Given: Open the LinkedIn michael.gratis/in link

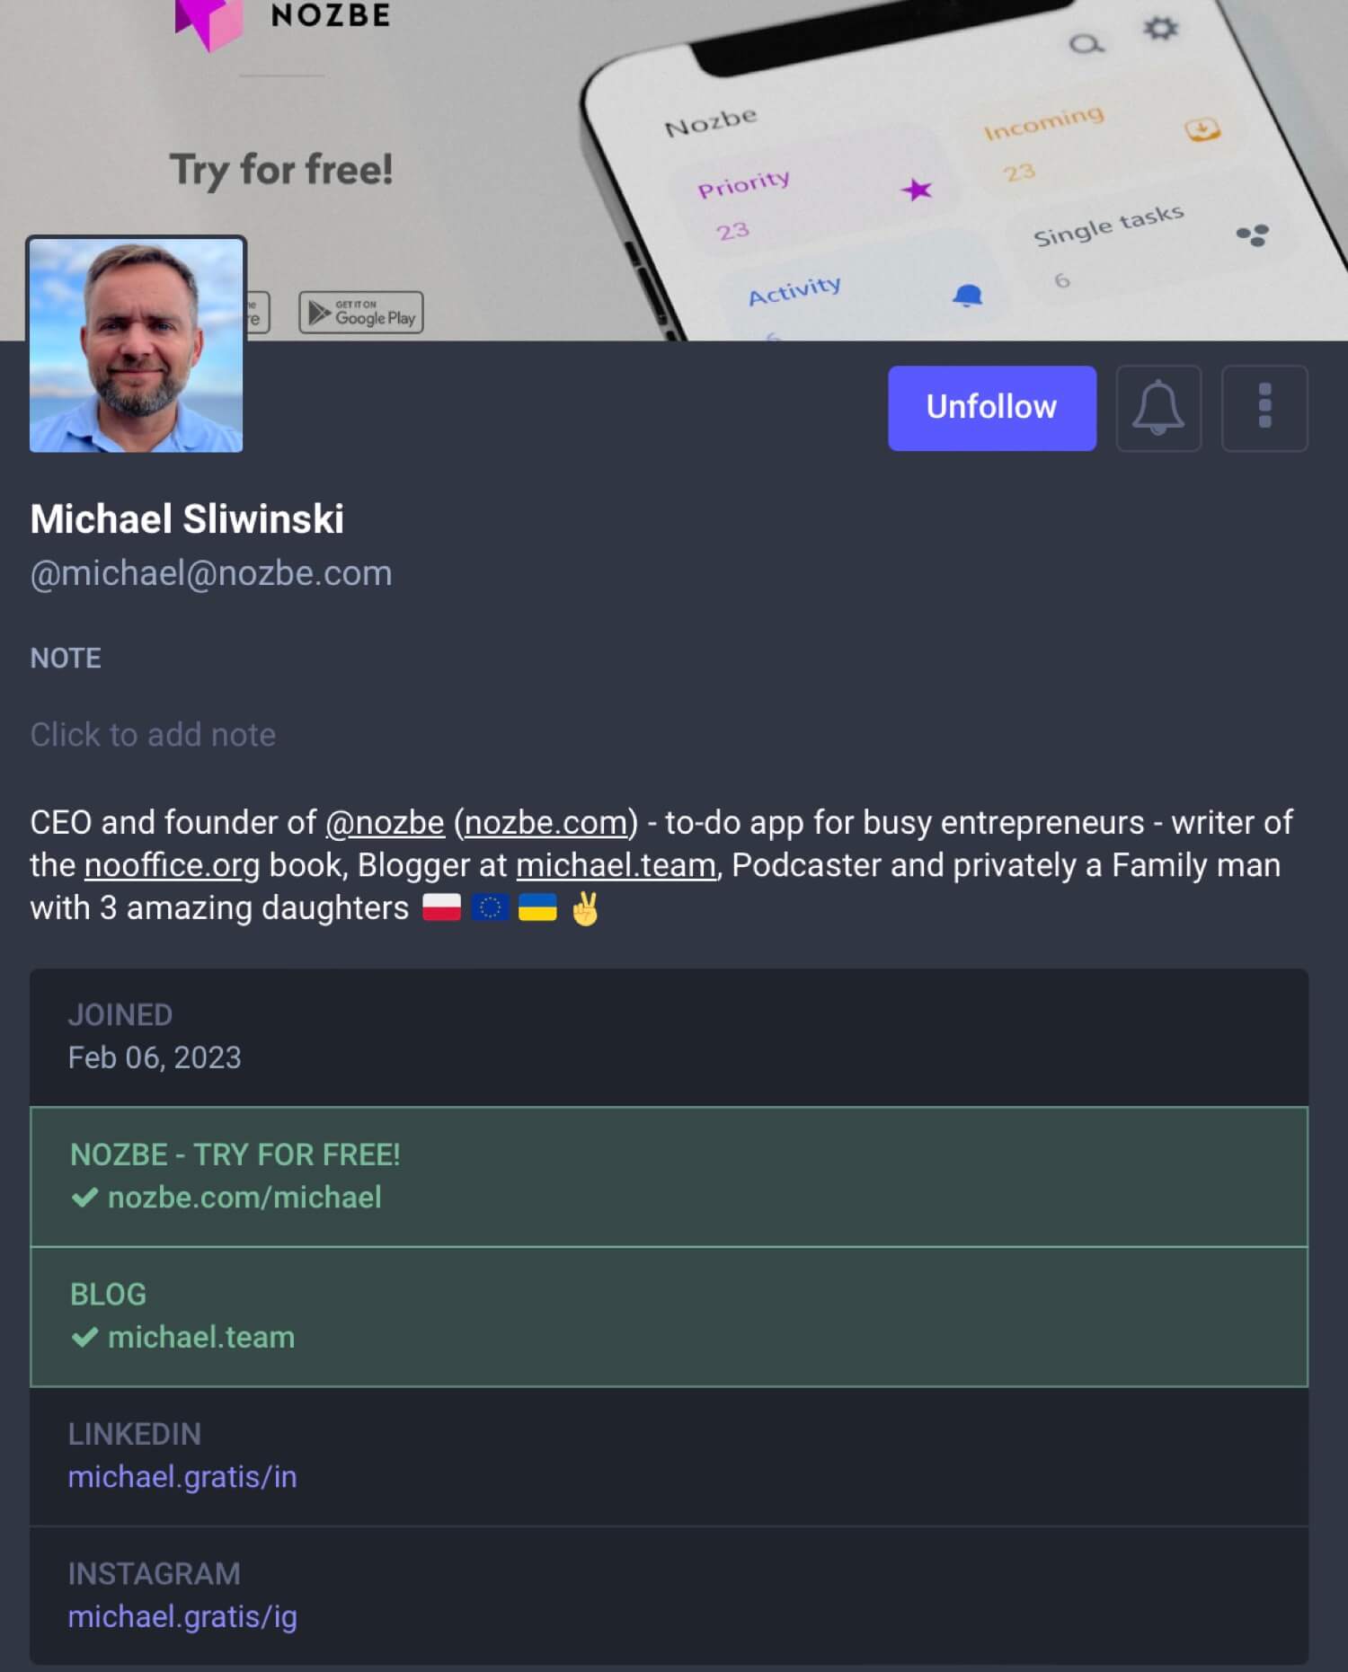Looking at the screenshot, I should pyautogui.click(x=182, y=1477).
